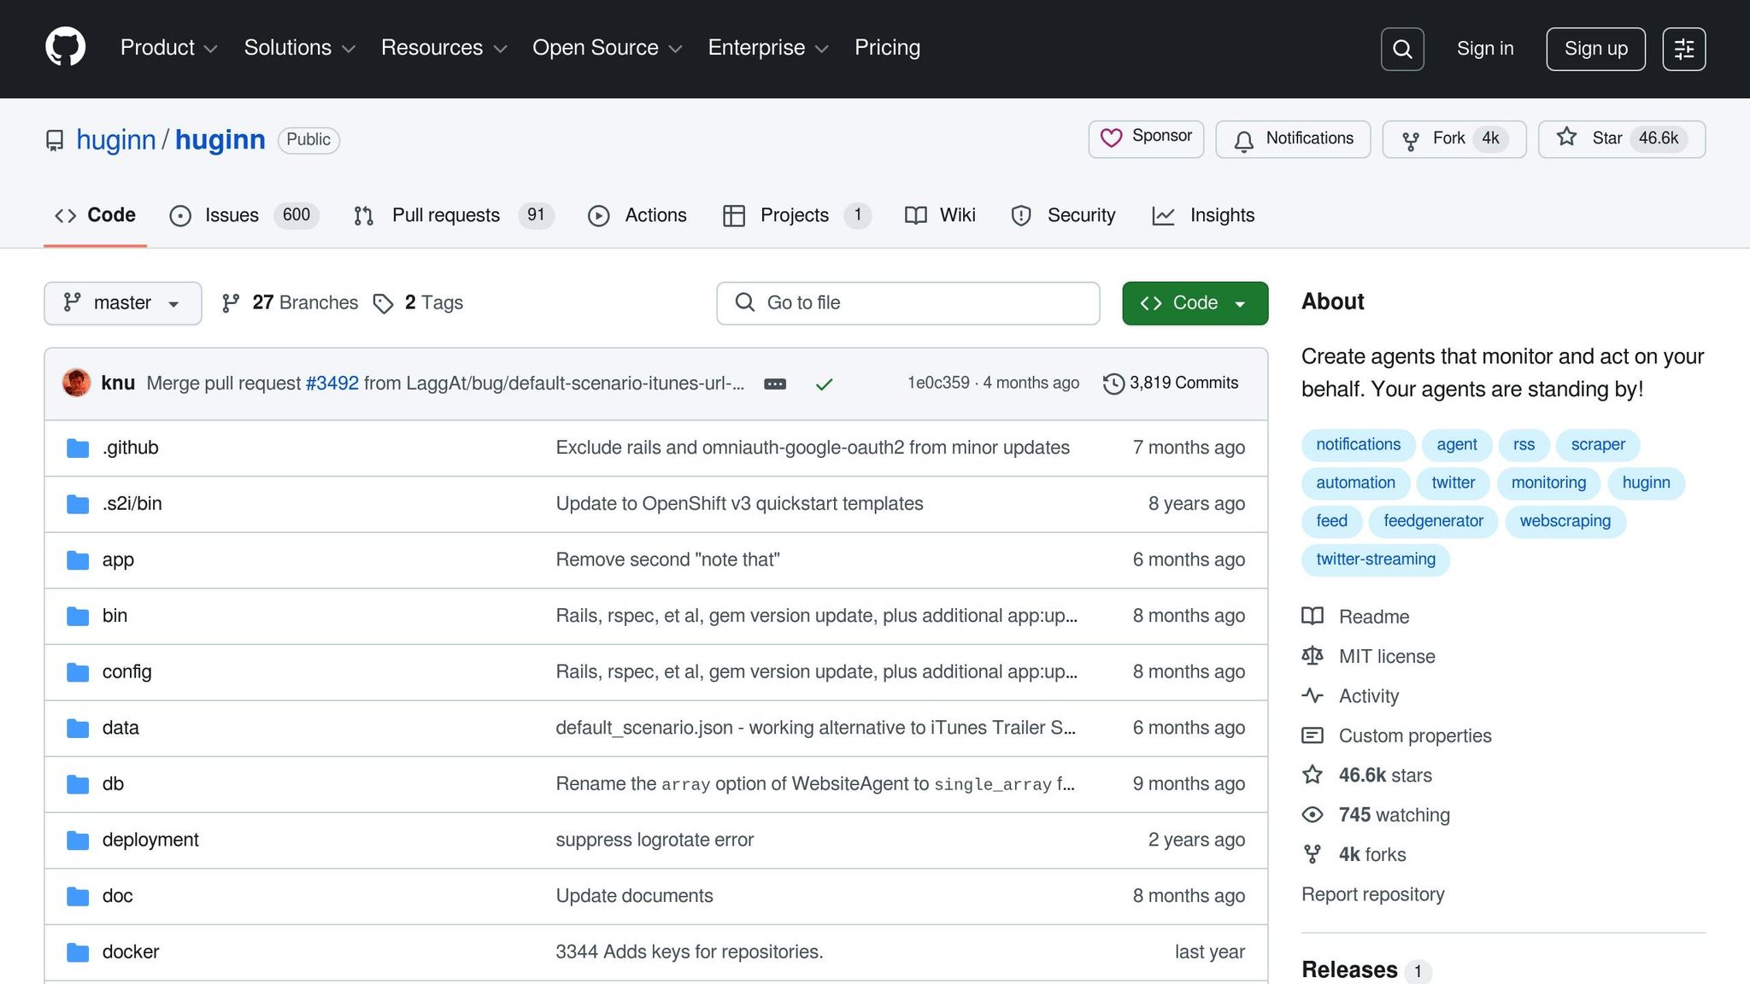Show commit details via ellipsis icon

tap(775, 384)
